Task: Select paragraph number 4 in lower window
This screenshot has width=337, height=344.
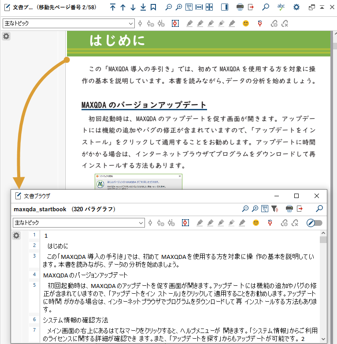Action: [34, 274]
